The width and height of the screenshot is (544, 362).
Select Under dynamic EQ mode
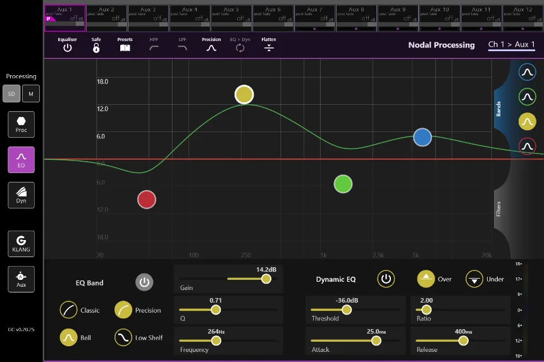click(474, 279)
